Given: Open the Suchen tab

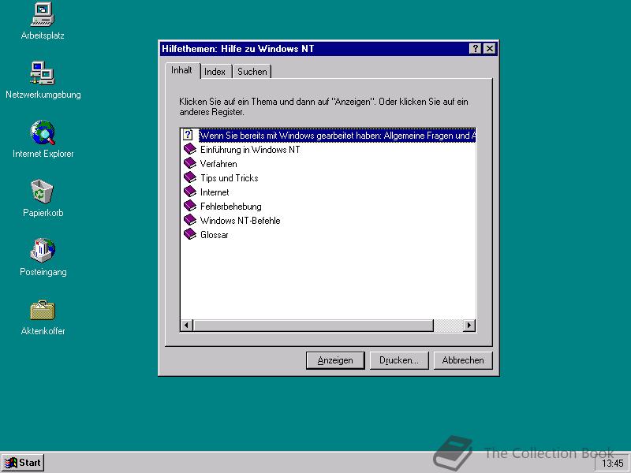Looking at the screenshot, I should coord(252,72).
